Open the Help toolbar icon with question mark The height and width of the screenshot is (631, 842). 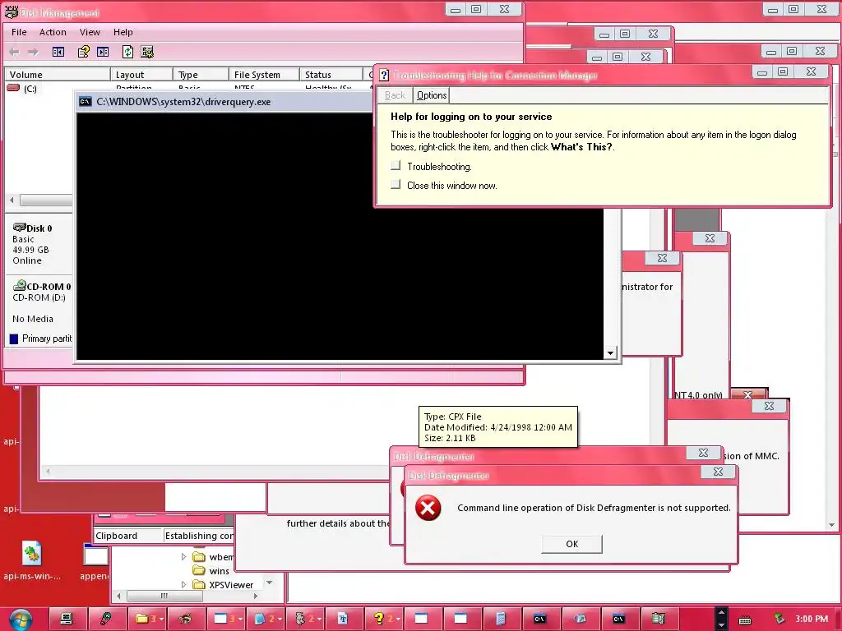(83, 52)
